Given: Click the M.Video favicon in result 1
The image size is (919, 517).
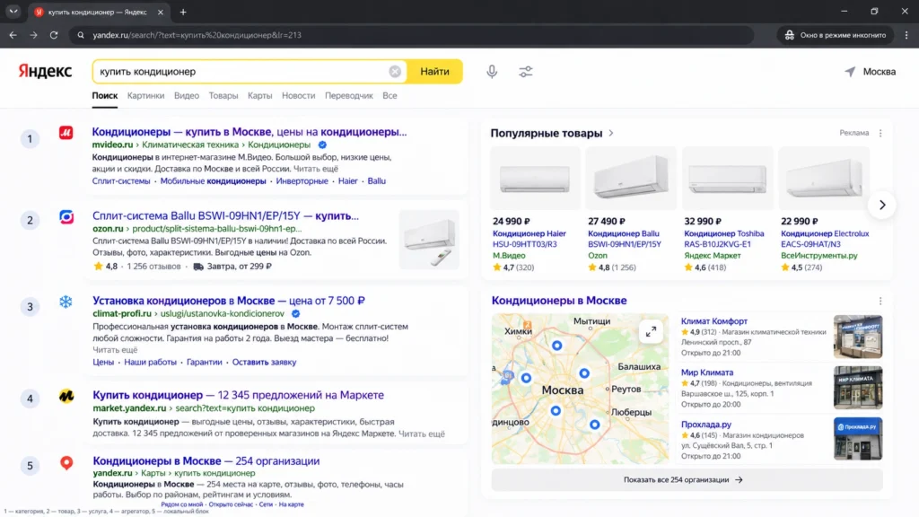Looking at the screenshot, I should pos(66,133).
